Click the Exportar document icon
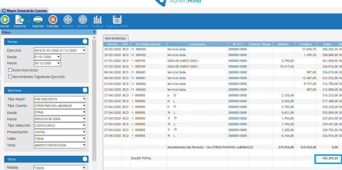The image size is (342, 170). pyautogui.click(x=20, y=20)
